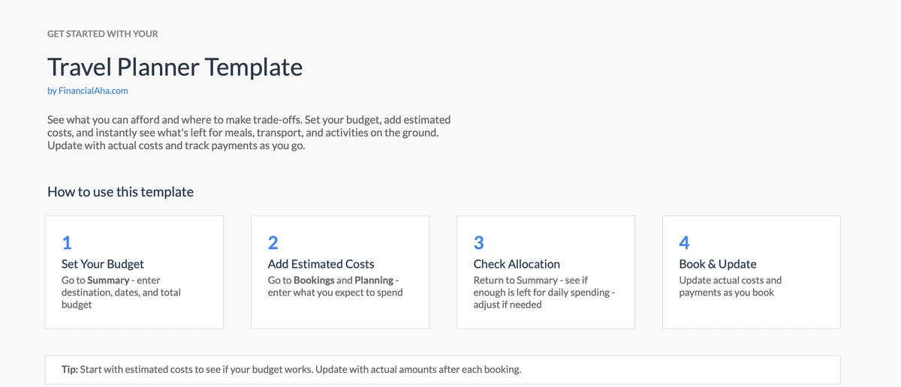901x387 pixels.
Task: Click the blue step number 1
Action: (x=67, y=242)
